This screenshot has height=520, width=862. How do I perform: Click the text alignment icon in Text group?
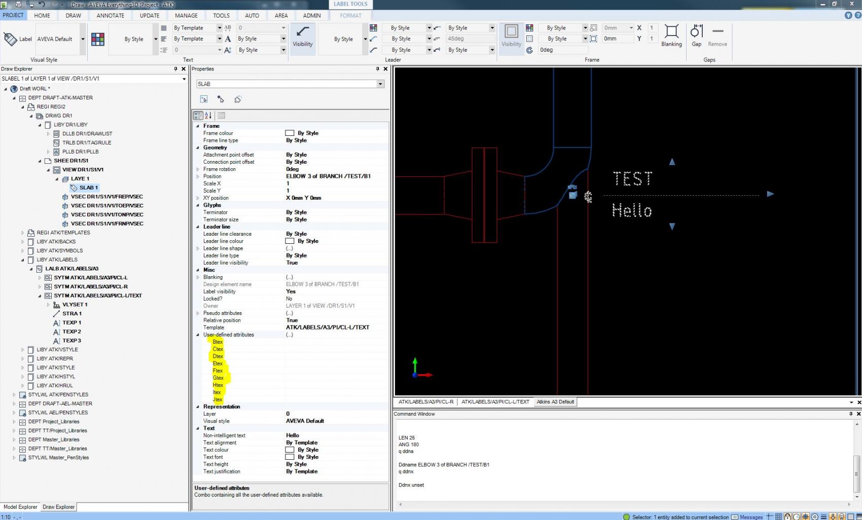click(164, 28)
